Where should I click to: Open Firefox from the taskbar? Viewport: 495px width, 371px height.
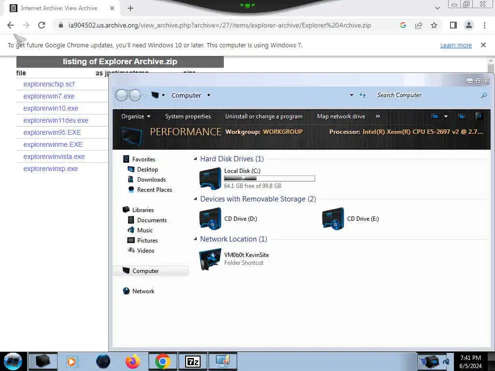(x=133, y=361)
